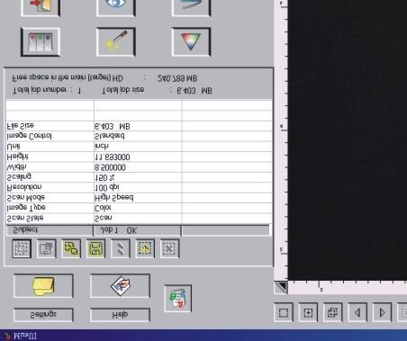Click the gray diagonal strokes icon
The height and width of the screenshot is (341, 407).
click(x=121, y=248)
